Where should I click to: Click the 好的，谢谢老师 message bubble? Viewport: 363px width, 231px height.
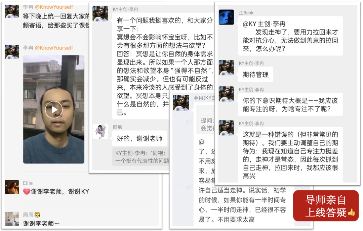click(x=139, y=138)
